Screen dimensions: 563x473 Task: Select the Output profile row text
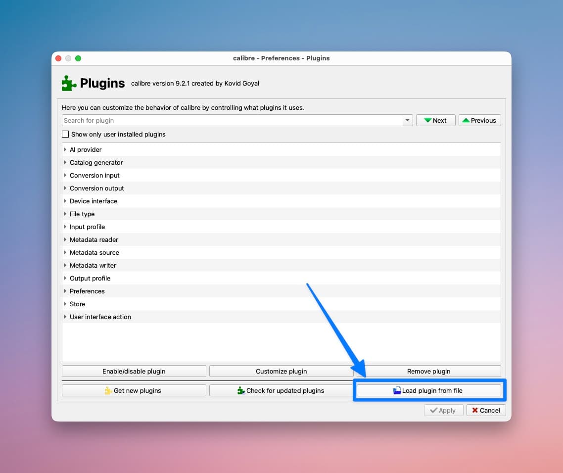click(x=90, y=279)
